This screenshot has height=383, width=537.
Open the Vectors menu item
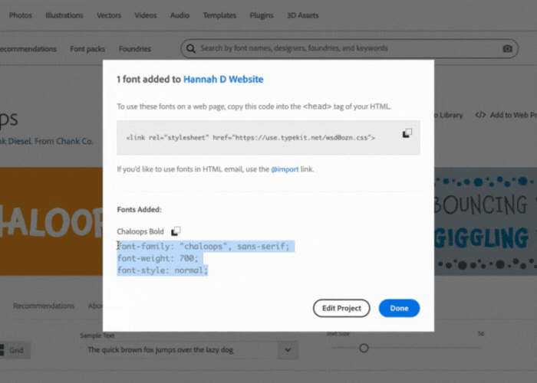109,15
